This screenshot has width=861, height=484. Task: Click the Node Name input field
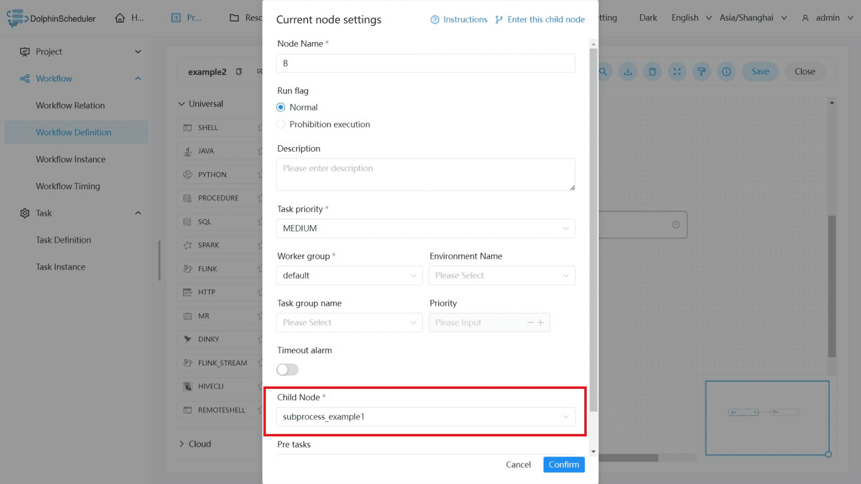tap(425, 63)
